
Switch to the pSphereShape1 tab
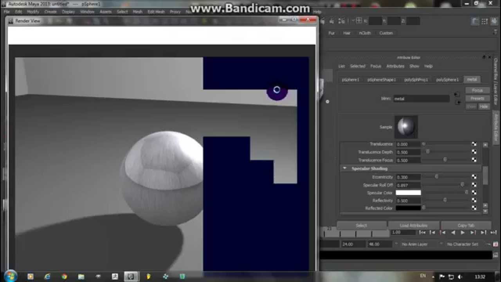click(x=382, y=80)
